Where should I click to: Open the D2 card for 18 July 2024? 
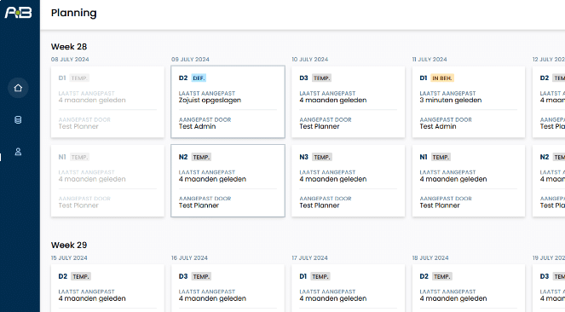469,288
